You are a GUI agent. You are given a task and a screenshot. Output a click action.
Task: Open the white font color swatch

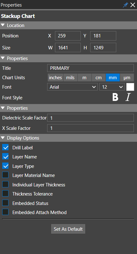tap(130, 87)
